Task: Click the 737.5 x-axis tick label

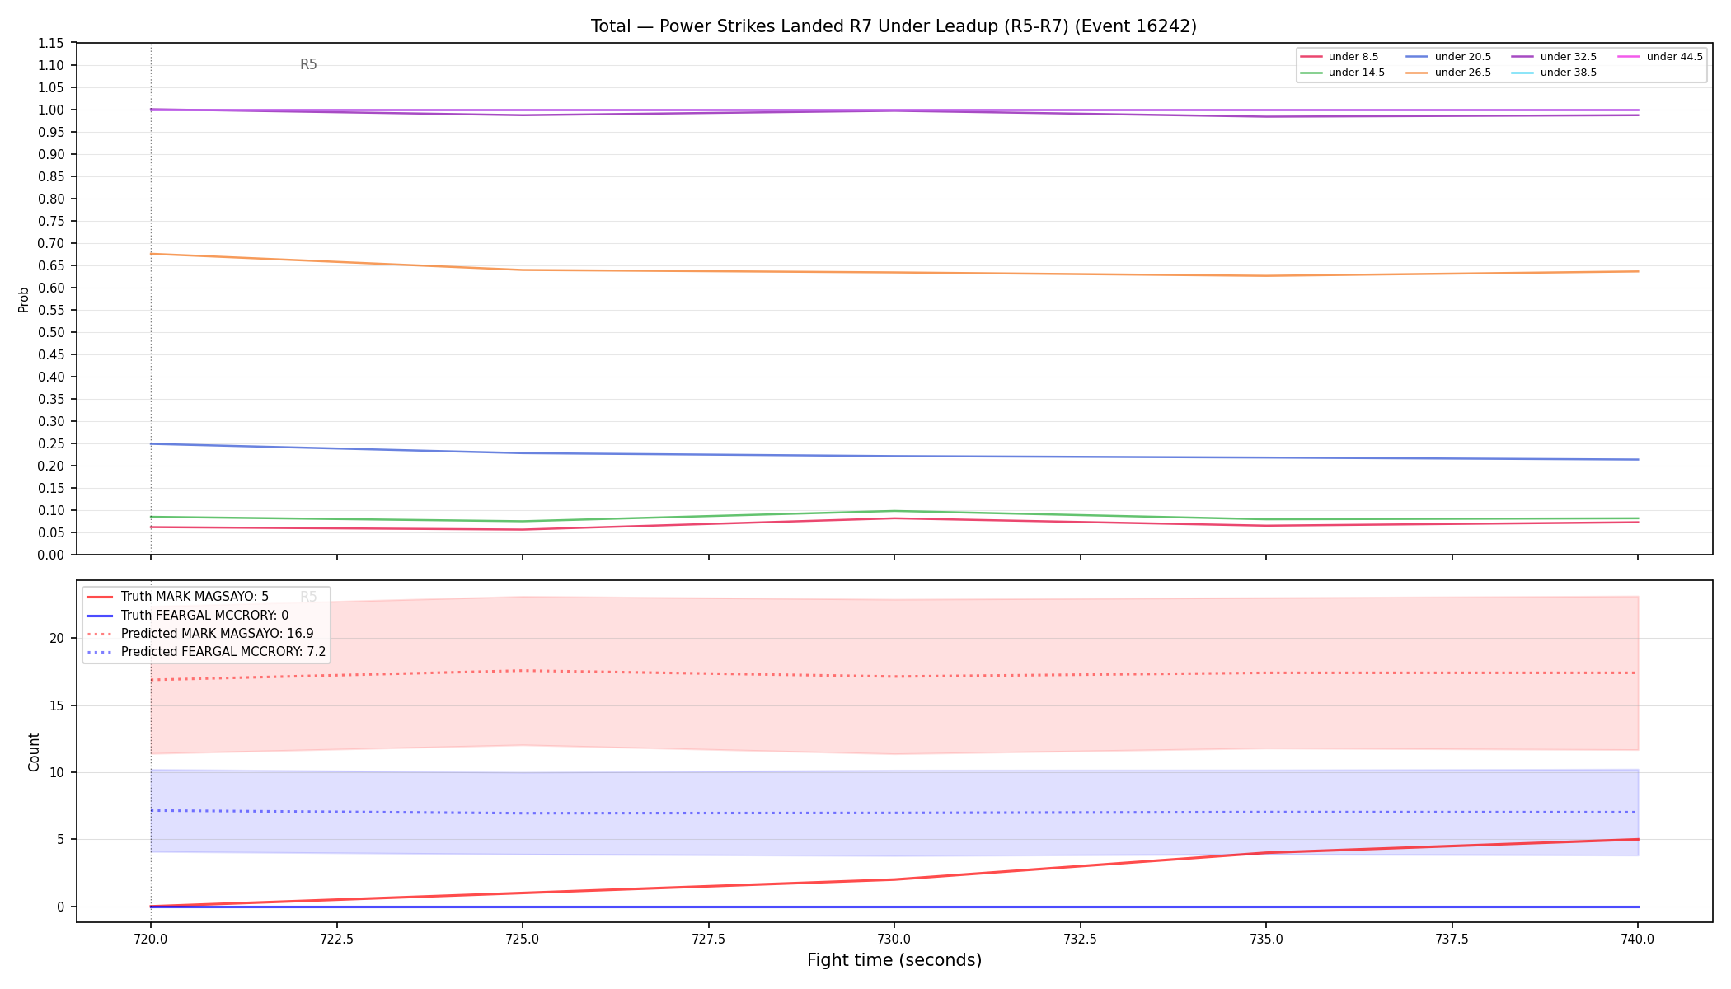Action: tap(1452, 939)
